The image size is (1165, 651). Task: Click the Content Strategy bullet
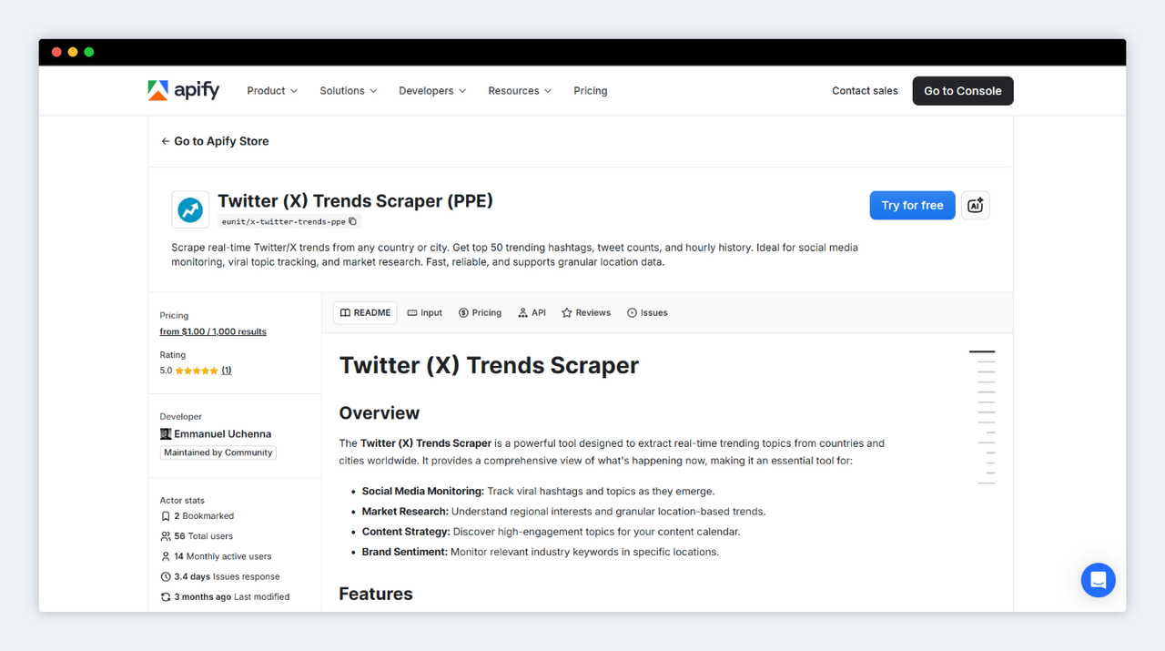551,532
